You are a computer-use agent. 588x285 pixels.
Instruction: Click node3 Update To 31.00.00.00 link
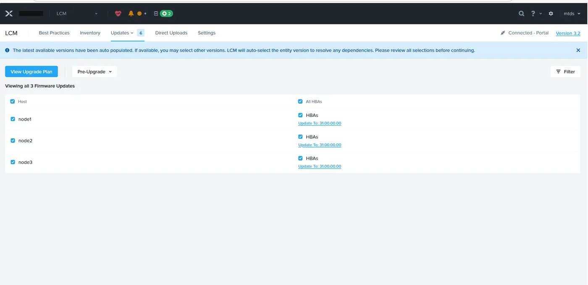[320, 166]
